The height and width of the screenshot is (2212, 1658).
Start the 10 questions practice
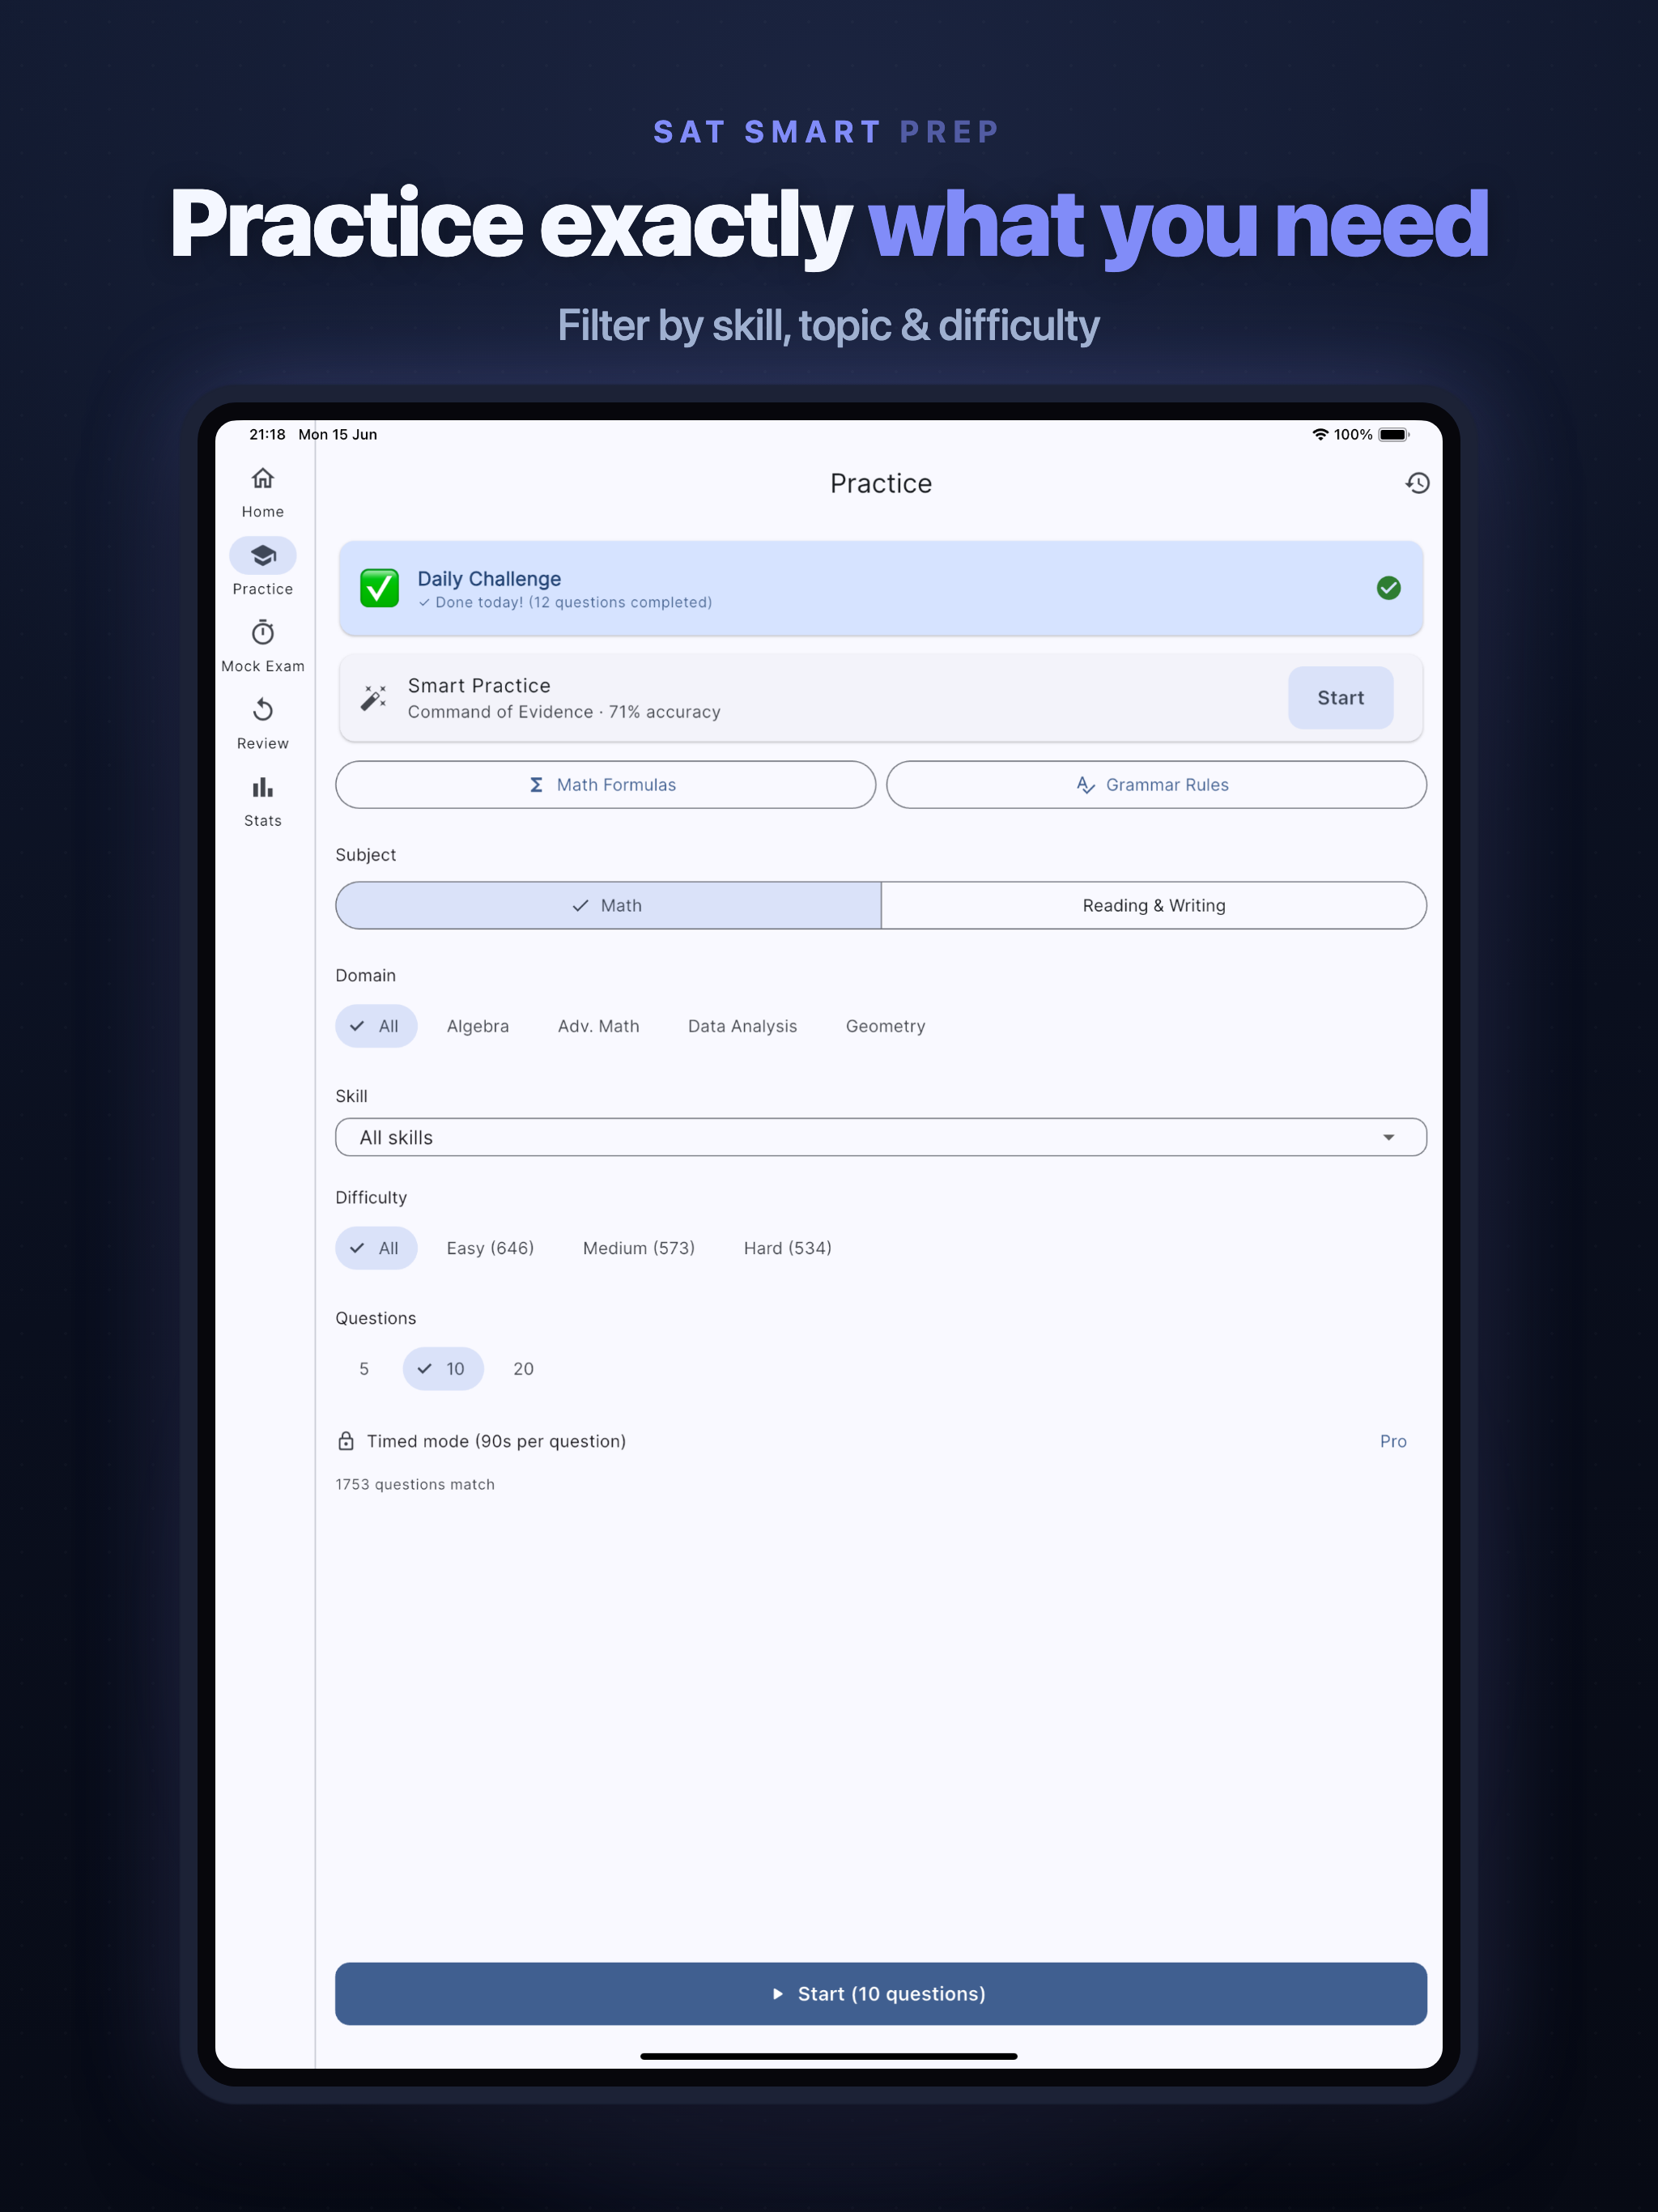[x=881, y=1994]
